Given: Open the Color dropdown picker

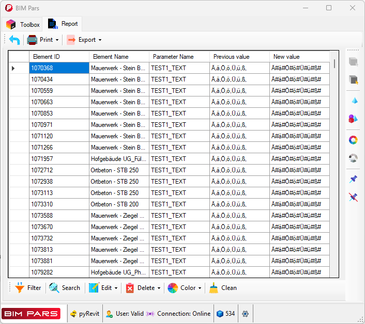Looking at the screenshot, I should click(x=185, y=288).
